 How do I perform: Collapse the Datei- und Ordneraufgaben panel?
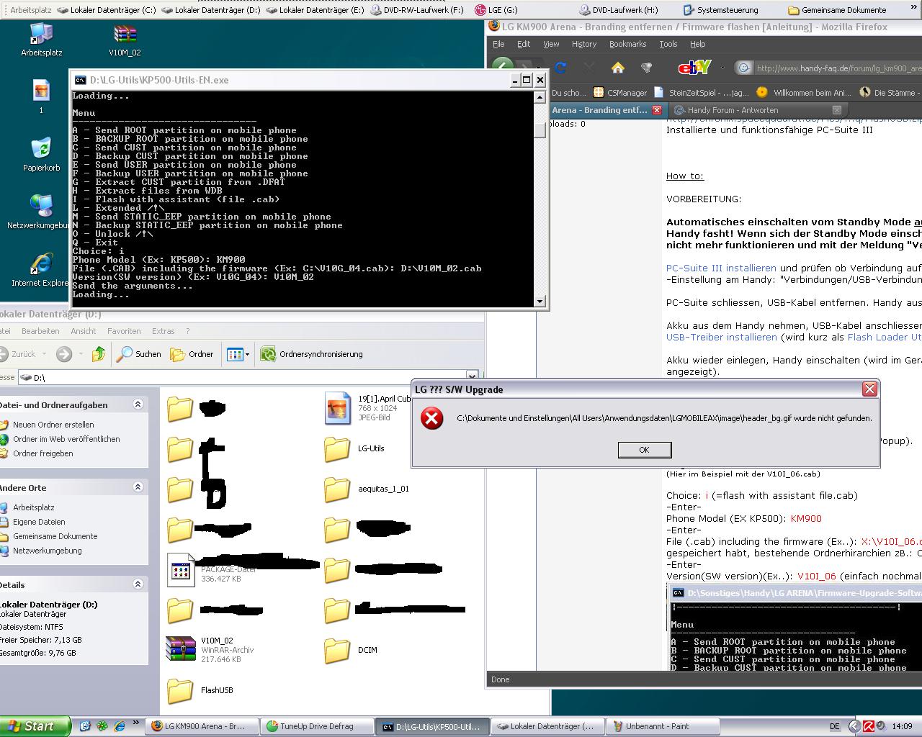138,404
